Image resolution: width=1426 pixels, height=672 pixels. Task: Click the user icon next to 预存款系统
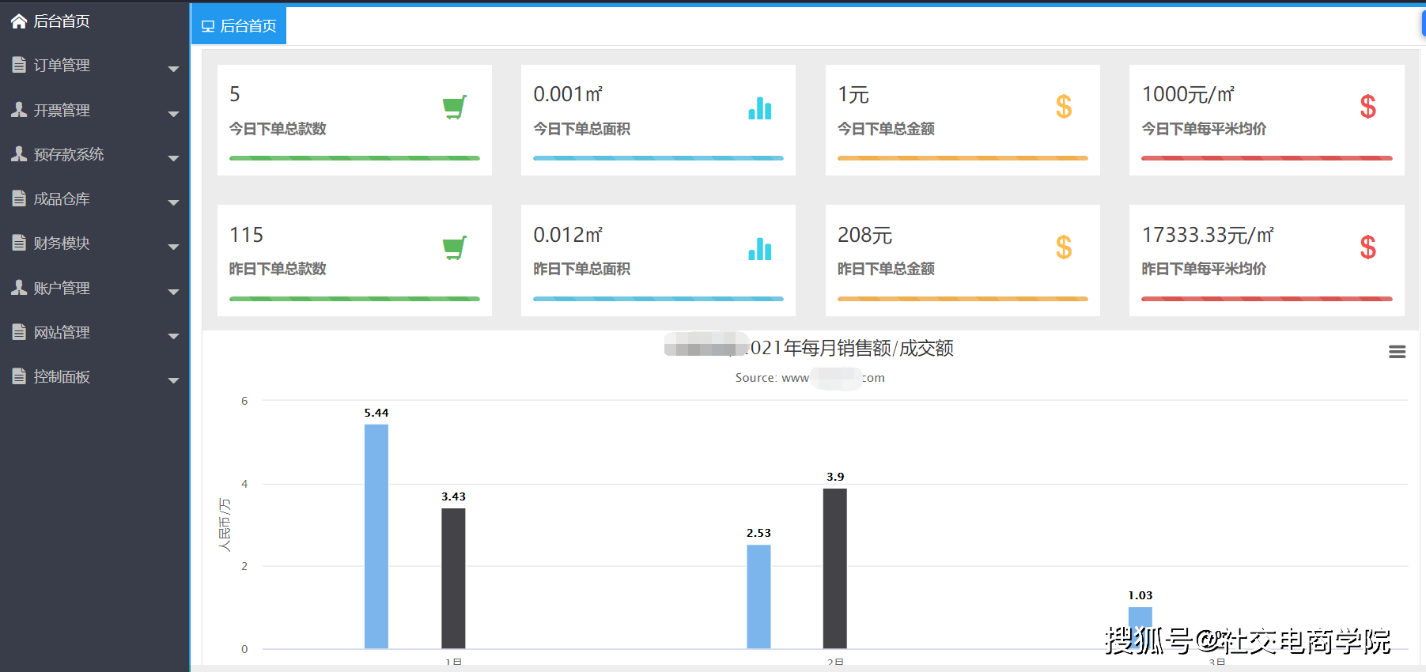19,154
